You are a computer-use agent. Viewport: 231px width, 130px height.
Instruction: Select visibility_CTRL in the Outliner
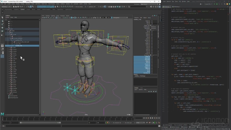click(x=19, y=45)
